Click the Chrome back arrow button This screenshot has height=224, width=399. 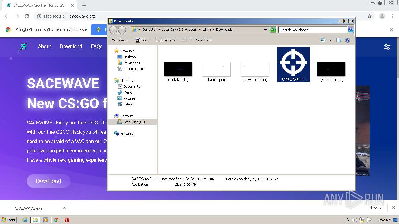pyautogui.click(x=7, y=16)
